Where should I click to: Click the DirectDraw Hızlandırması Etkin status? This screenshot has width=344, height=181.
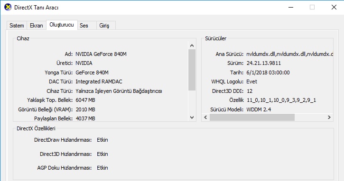point(102,140)
